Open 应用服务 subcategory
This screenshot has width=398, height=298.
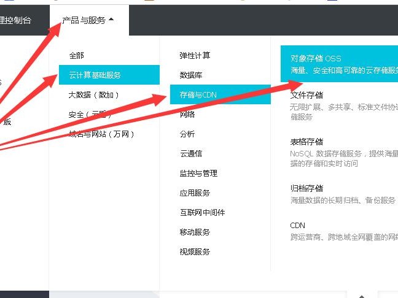tap(195, 193)
